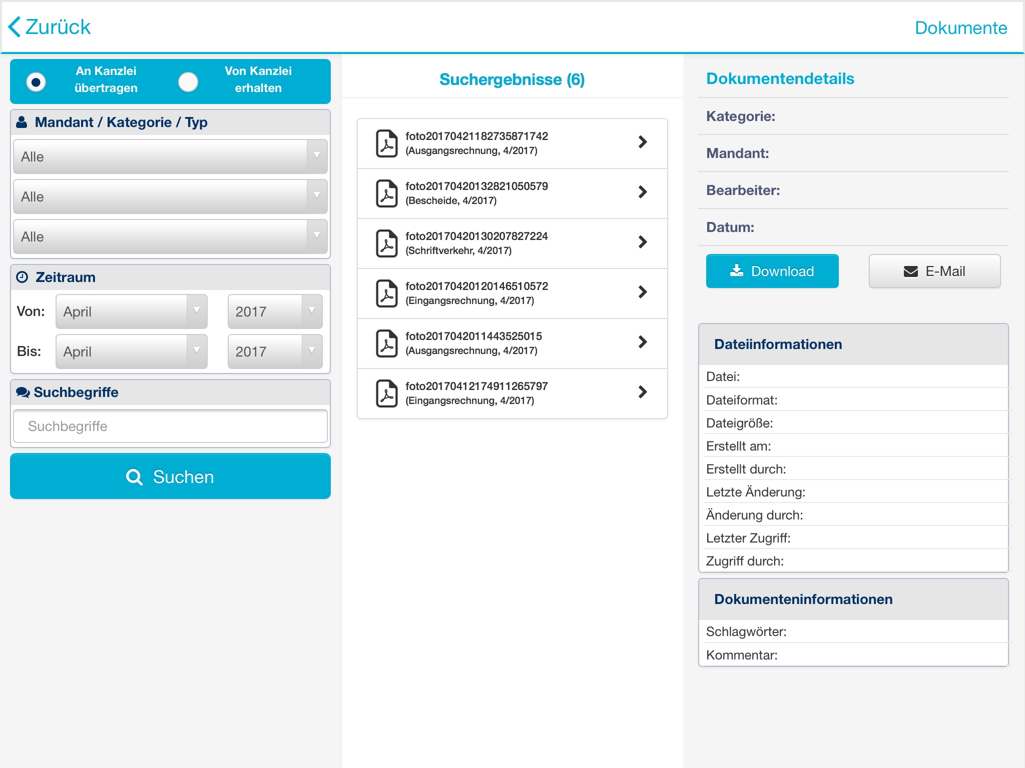Open the second Alle category dropdown
Viewport: 1025px width, 768px height.
(x=170, y=197)
